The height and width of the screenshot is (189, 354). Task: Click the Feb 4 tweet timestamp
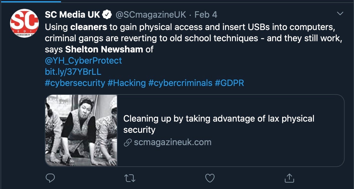(206, 14)
